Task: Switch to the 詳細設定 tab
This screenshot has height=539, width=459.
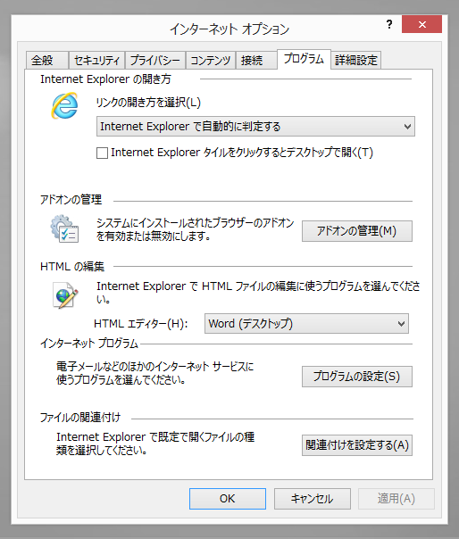Action: point(356,61)
